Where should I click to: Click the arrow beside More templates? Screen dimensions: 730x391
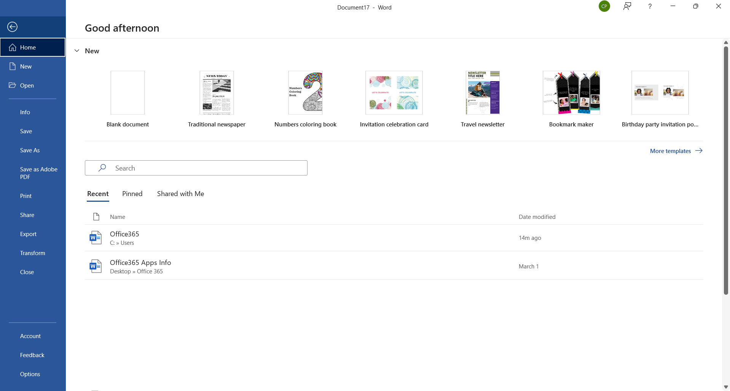click(x=699, y=151)
